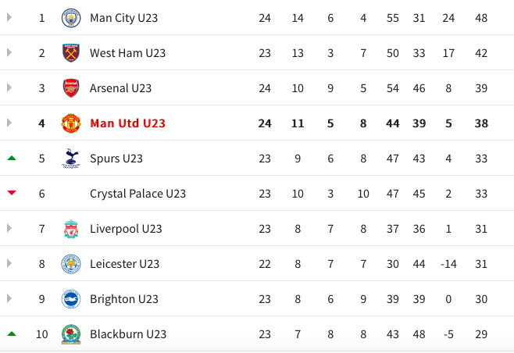Click the Arsenal U23 club crest

coord(71,88)
